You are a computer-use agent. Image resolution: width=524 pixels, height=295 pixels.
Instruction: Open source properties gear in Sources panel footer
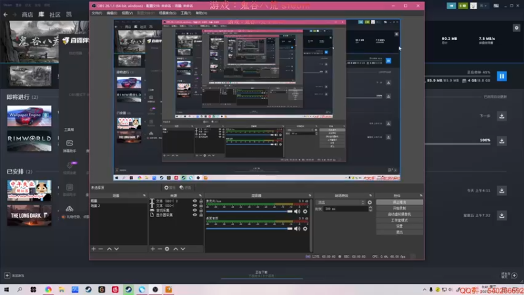[167, 249]
